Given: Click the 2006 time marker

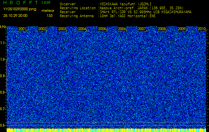Looking at the screenshot, I should [x=122, y=29].
